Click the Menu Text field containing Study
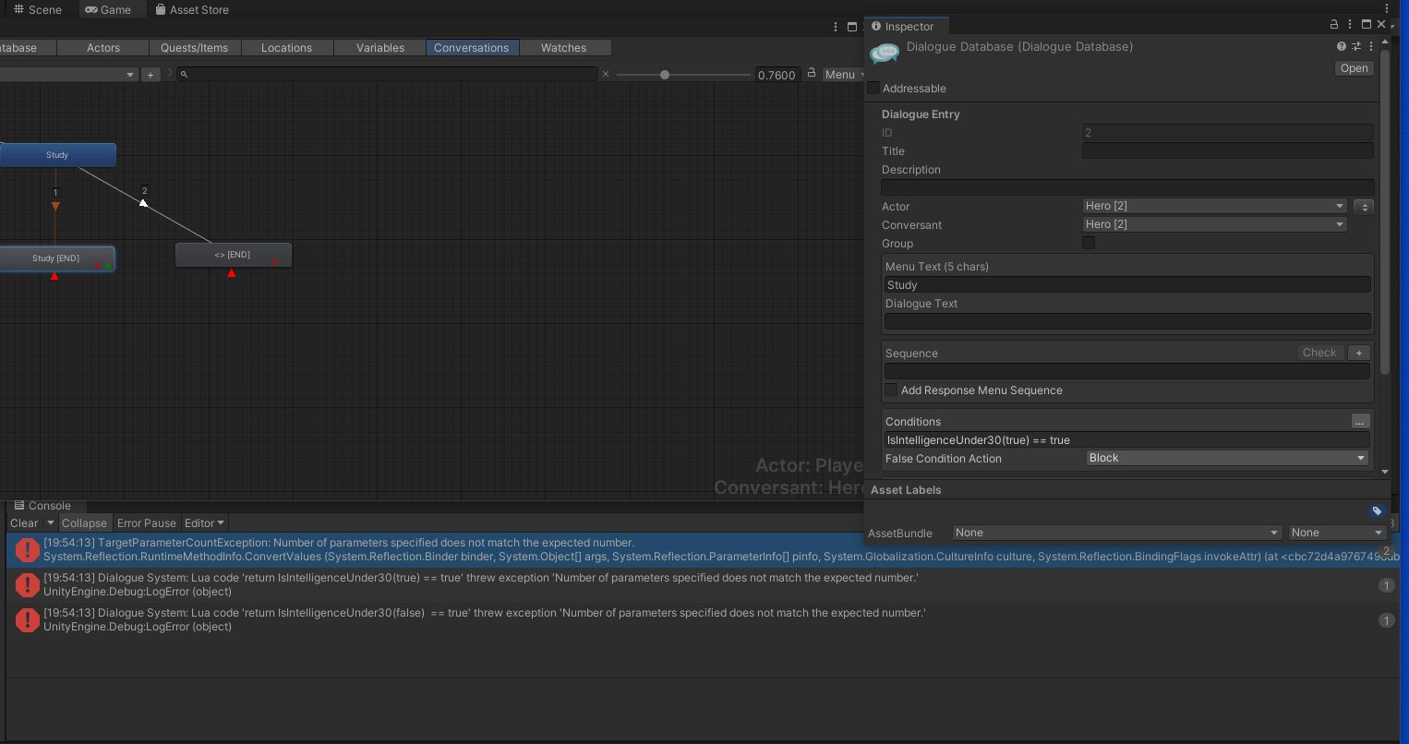Viewport: 1409px width, 744px height. point(1127,284)
